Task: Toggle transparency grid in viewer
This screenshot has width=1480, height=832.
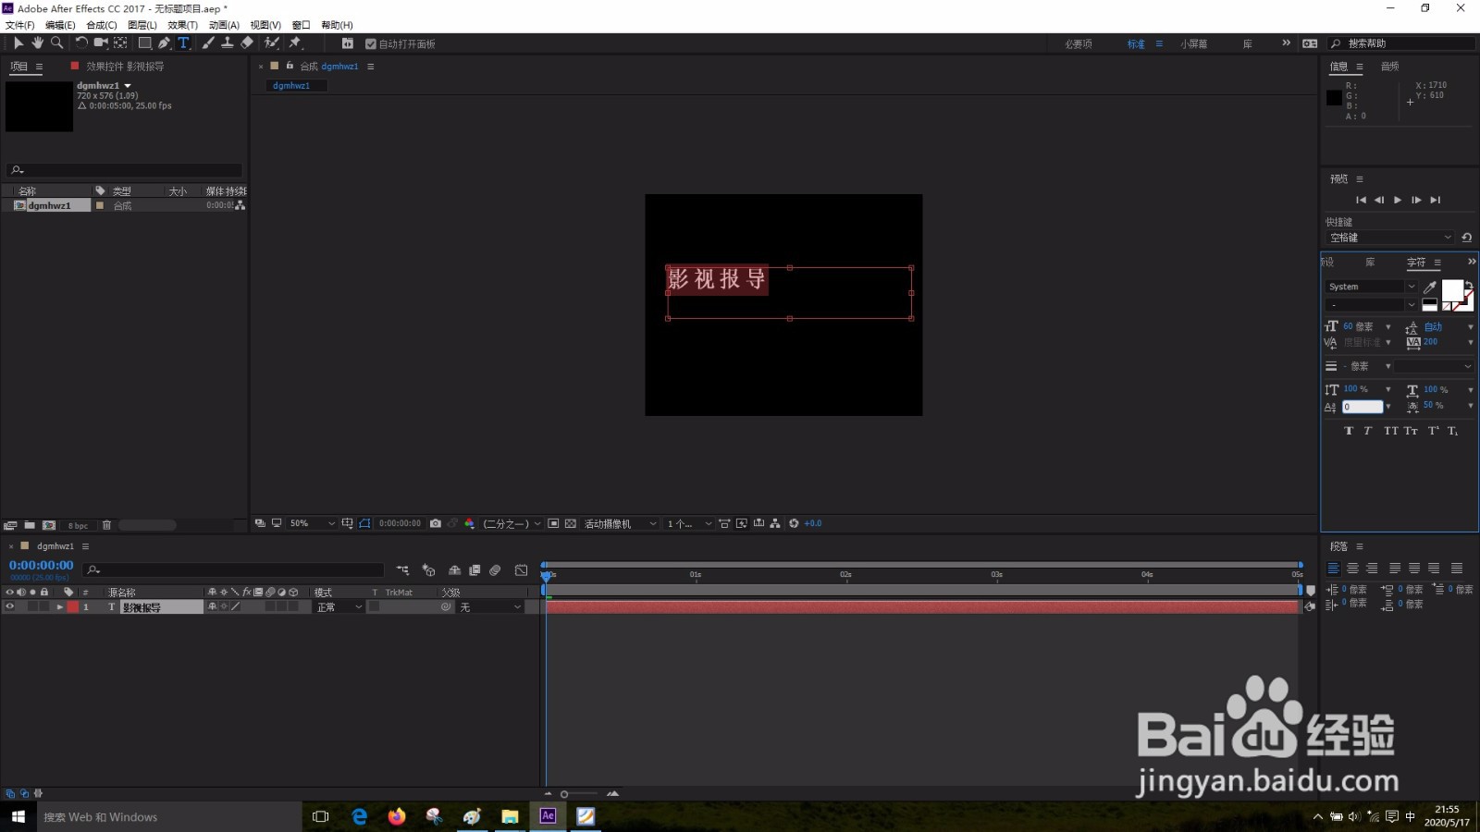Action: tap(571, 523)
